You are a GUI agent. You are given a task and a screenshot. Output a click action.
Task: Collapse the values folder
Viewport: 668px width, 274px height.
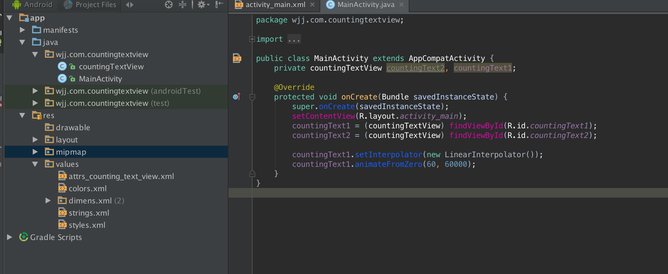[35, 164]
